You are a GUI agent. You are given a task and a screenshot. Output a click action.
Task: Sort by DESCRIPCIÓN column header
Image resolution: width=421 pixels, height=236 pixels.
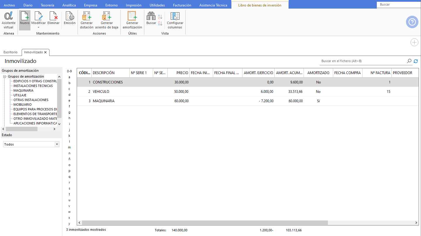(111, 73)
